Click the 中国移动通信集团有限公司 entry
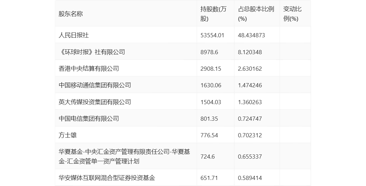 pos(95,85)
